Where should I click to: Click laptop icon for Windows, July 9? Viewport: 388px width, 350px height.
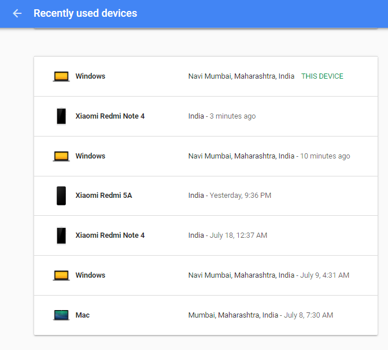coord(61,275)
